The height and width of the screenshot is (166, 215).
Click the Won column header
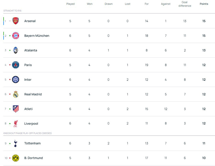point(89,4)
